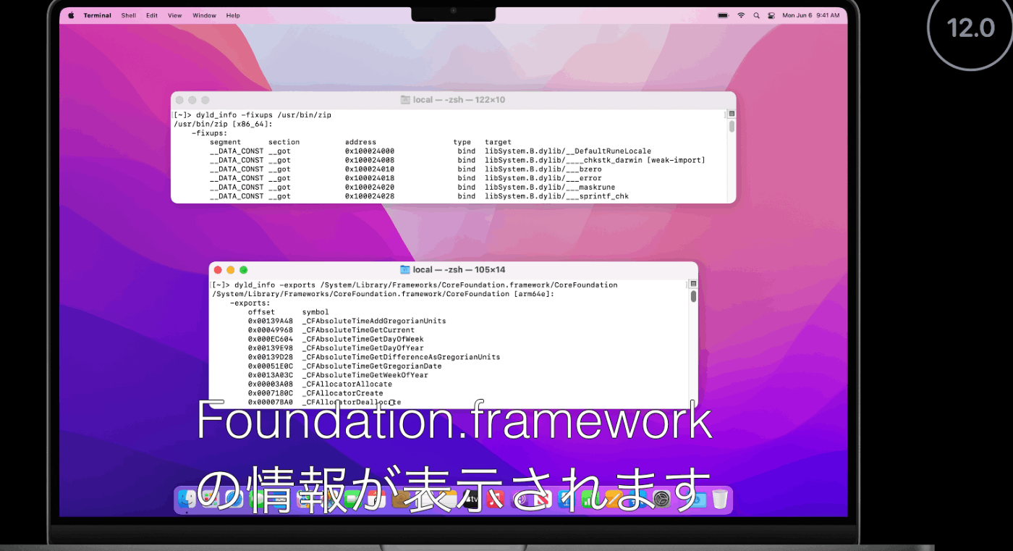Click '_CFAbsoluteTimeGetDayOfYear' symbol

coord(363,348)
